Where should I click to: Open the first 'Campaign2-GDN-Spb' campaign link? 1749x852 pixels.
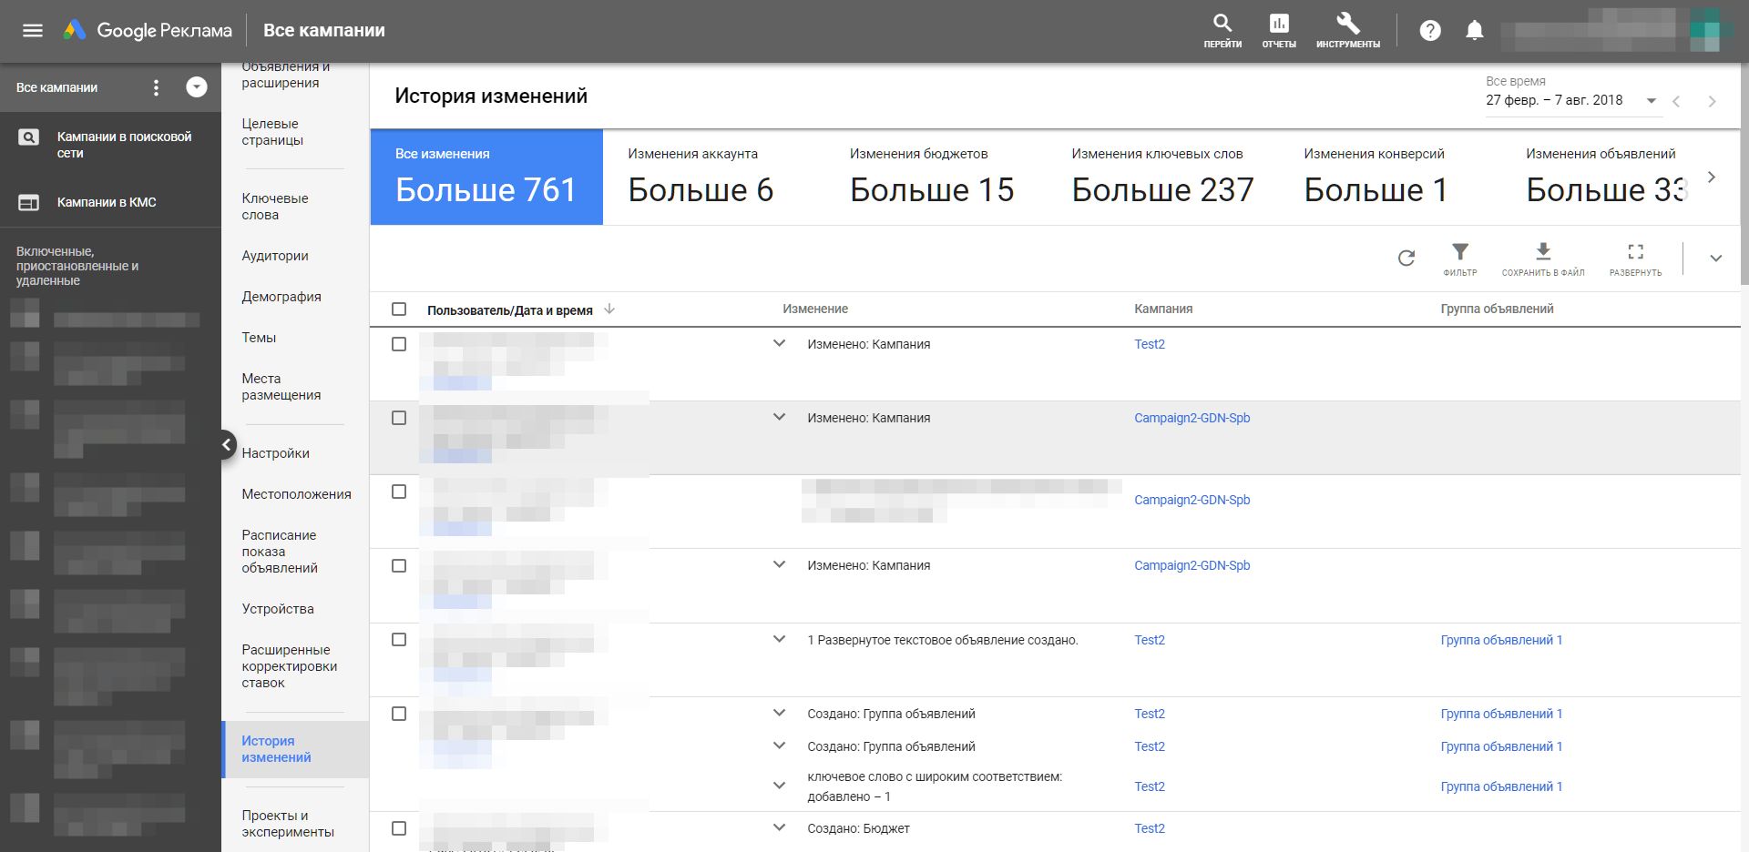tap(1192, 418)
